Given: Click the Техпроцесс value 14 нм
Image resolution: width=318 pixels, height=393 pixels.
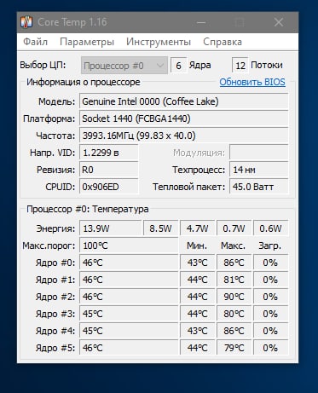Looking at the screenshot, I should 259,170.
